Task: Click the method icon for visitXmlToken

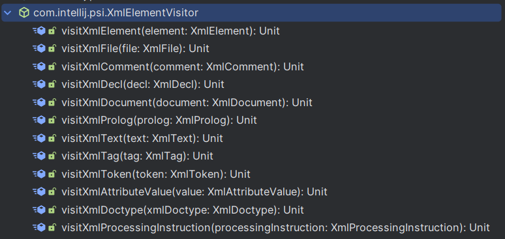Action: (39, 174)
